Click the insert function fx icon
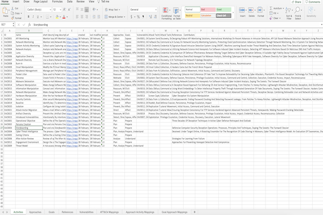This screenshot has height=215, width=323. (29, 25)
